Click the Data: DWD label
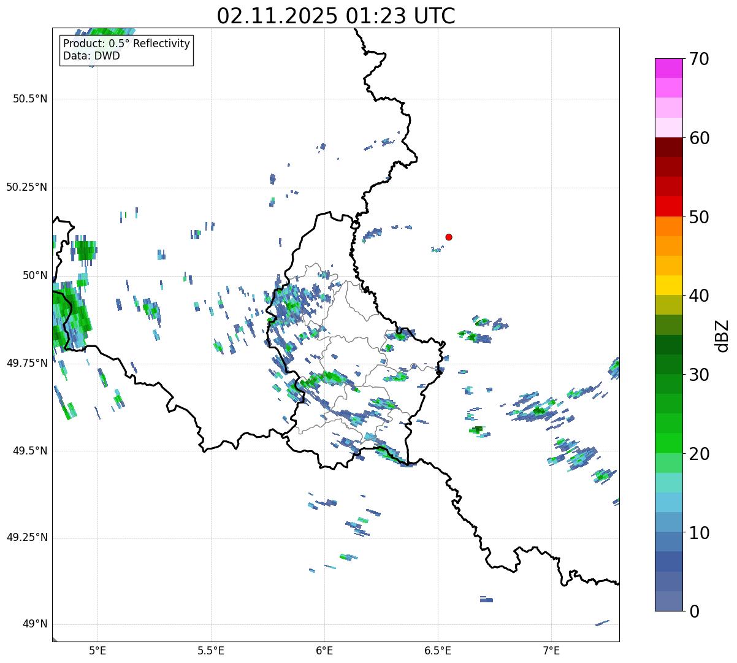Viewport: 737px width, 663px height. pos(91,56)
